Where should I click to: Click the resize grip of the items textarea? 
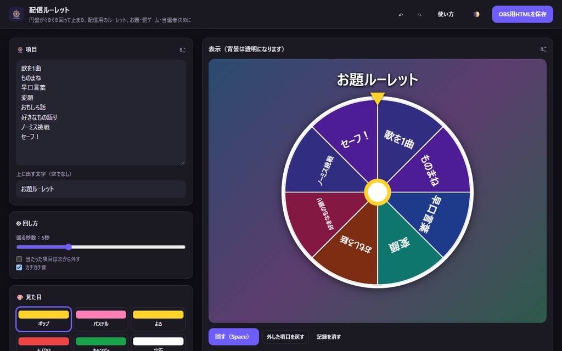click(183, 162)
